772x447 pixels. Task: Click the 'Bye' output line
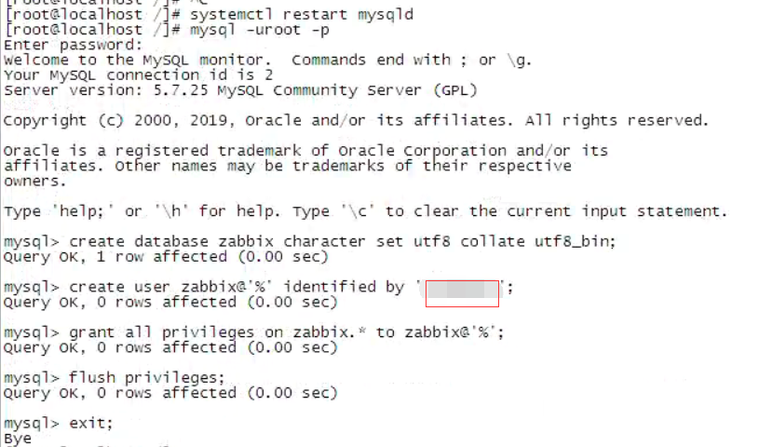coord(18,438)
